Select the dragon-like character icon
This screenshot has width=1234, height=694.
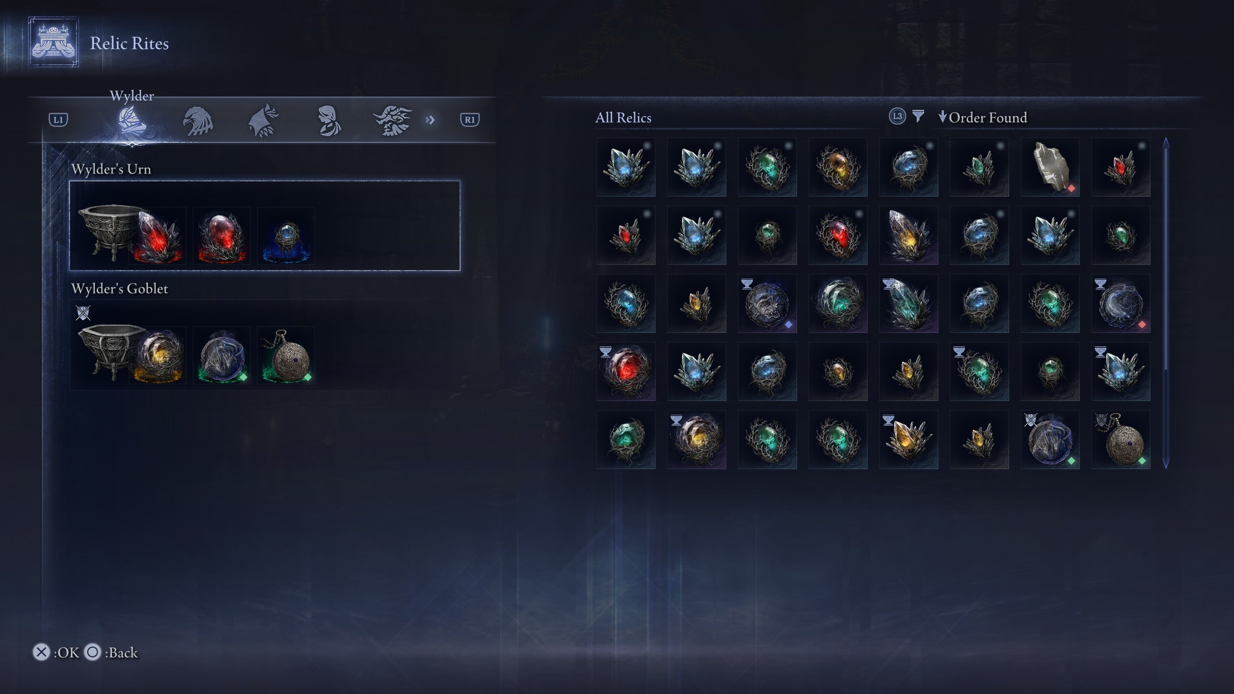point(392,120)
